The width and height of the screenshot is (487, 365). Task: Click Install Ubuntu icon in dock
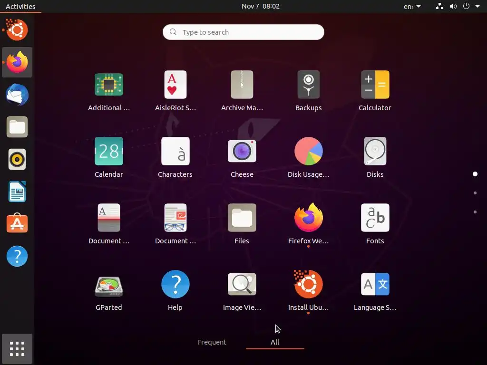(17, 30)
